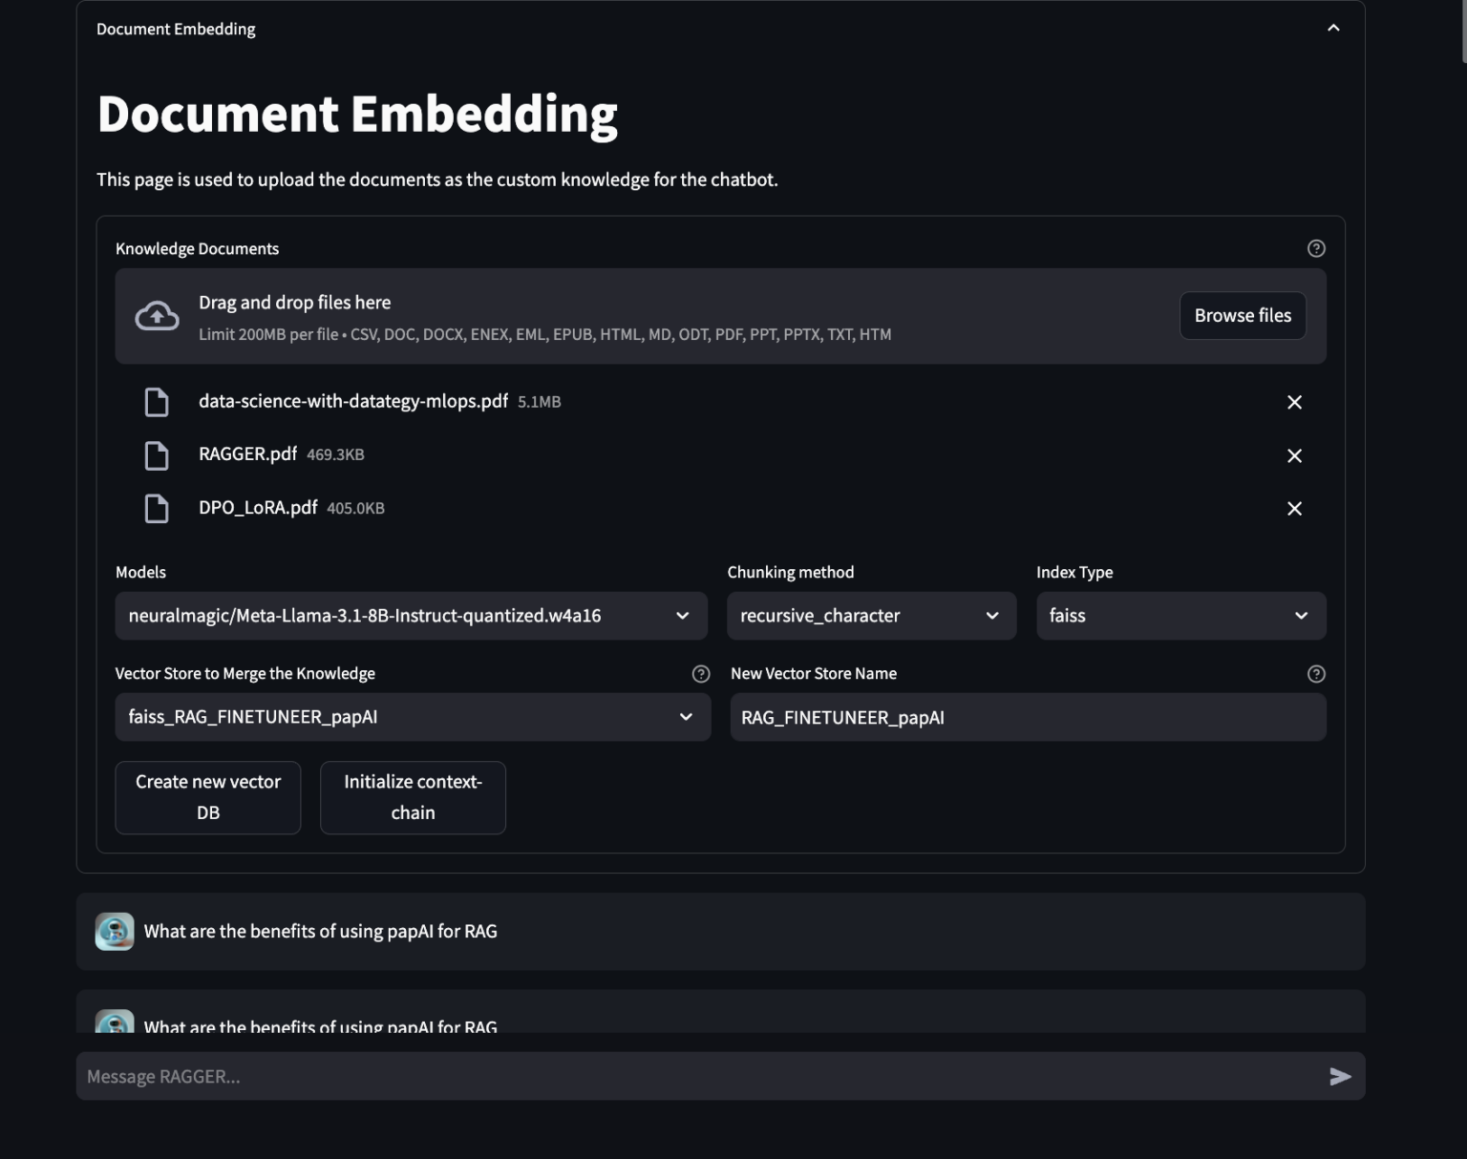Remove the RAGGER.pdf uploaded file
Viewport: 1467px width, 1159px height.
click(1294, 455)
